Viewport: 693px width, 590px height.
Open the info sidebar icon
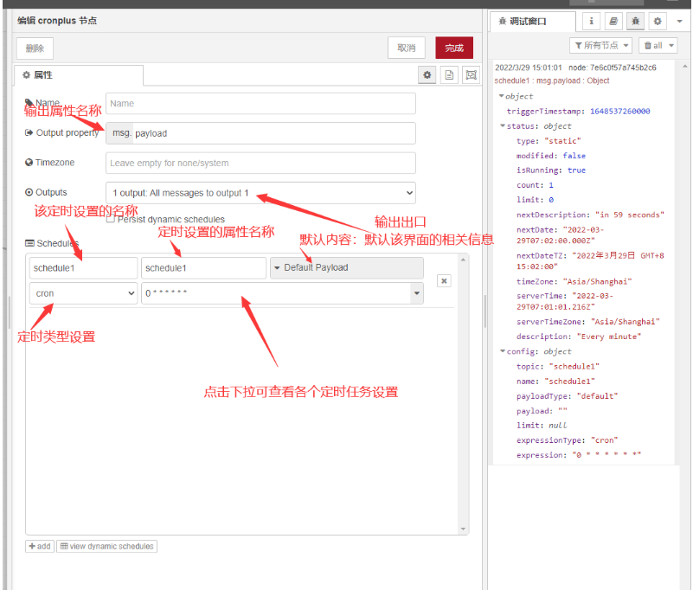pyautogui.click(x=591, y=22)
